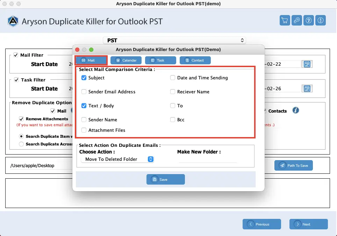
Task: Go back with the Previous button
Action: 262,224
